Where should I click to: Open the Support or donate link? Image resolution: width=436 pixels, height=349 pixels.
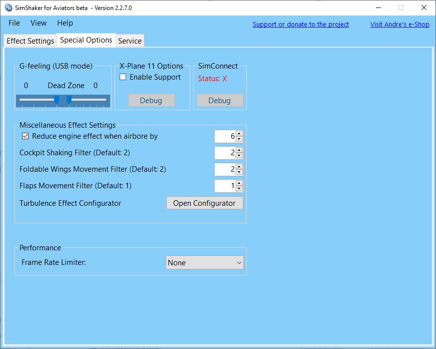300,24
